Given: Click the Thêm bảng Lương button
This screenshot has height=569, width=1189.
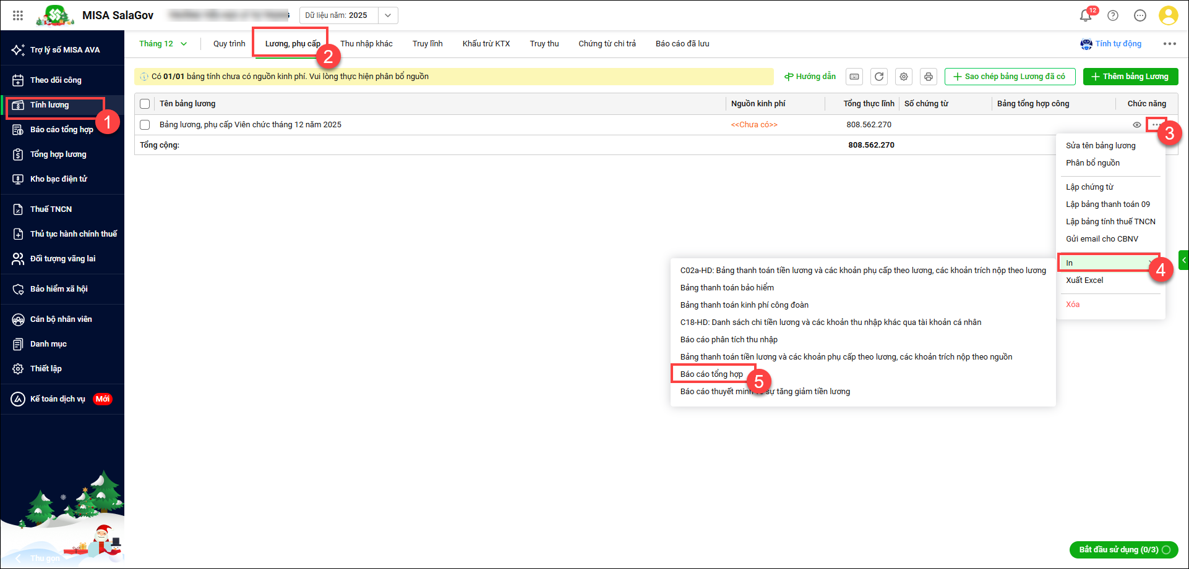Looking at the screenshot, I should click(x=1130, y=77).
